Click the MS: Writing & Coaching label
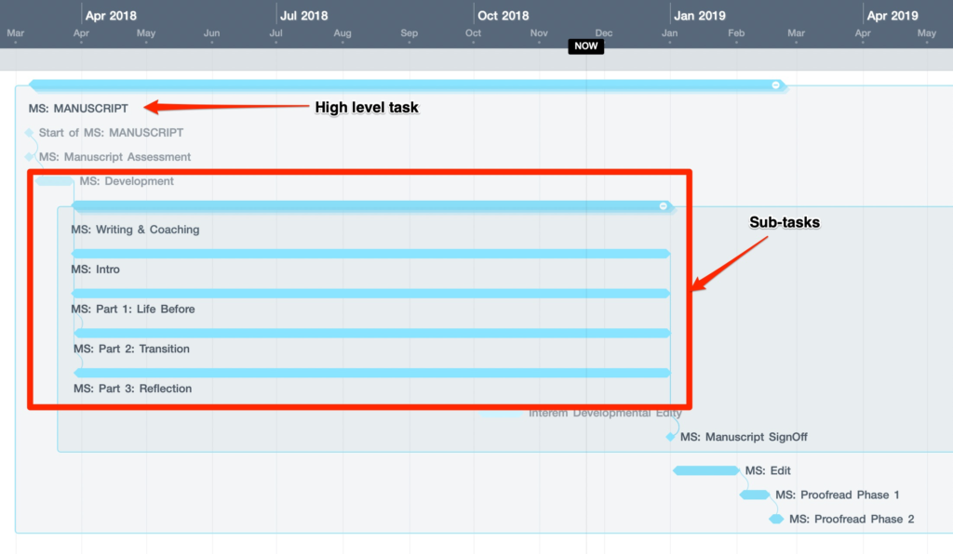 pos(135,230)
